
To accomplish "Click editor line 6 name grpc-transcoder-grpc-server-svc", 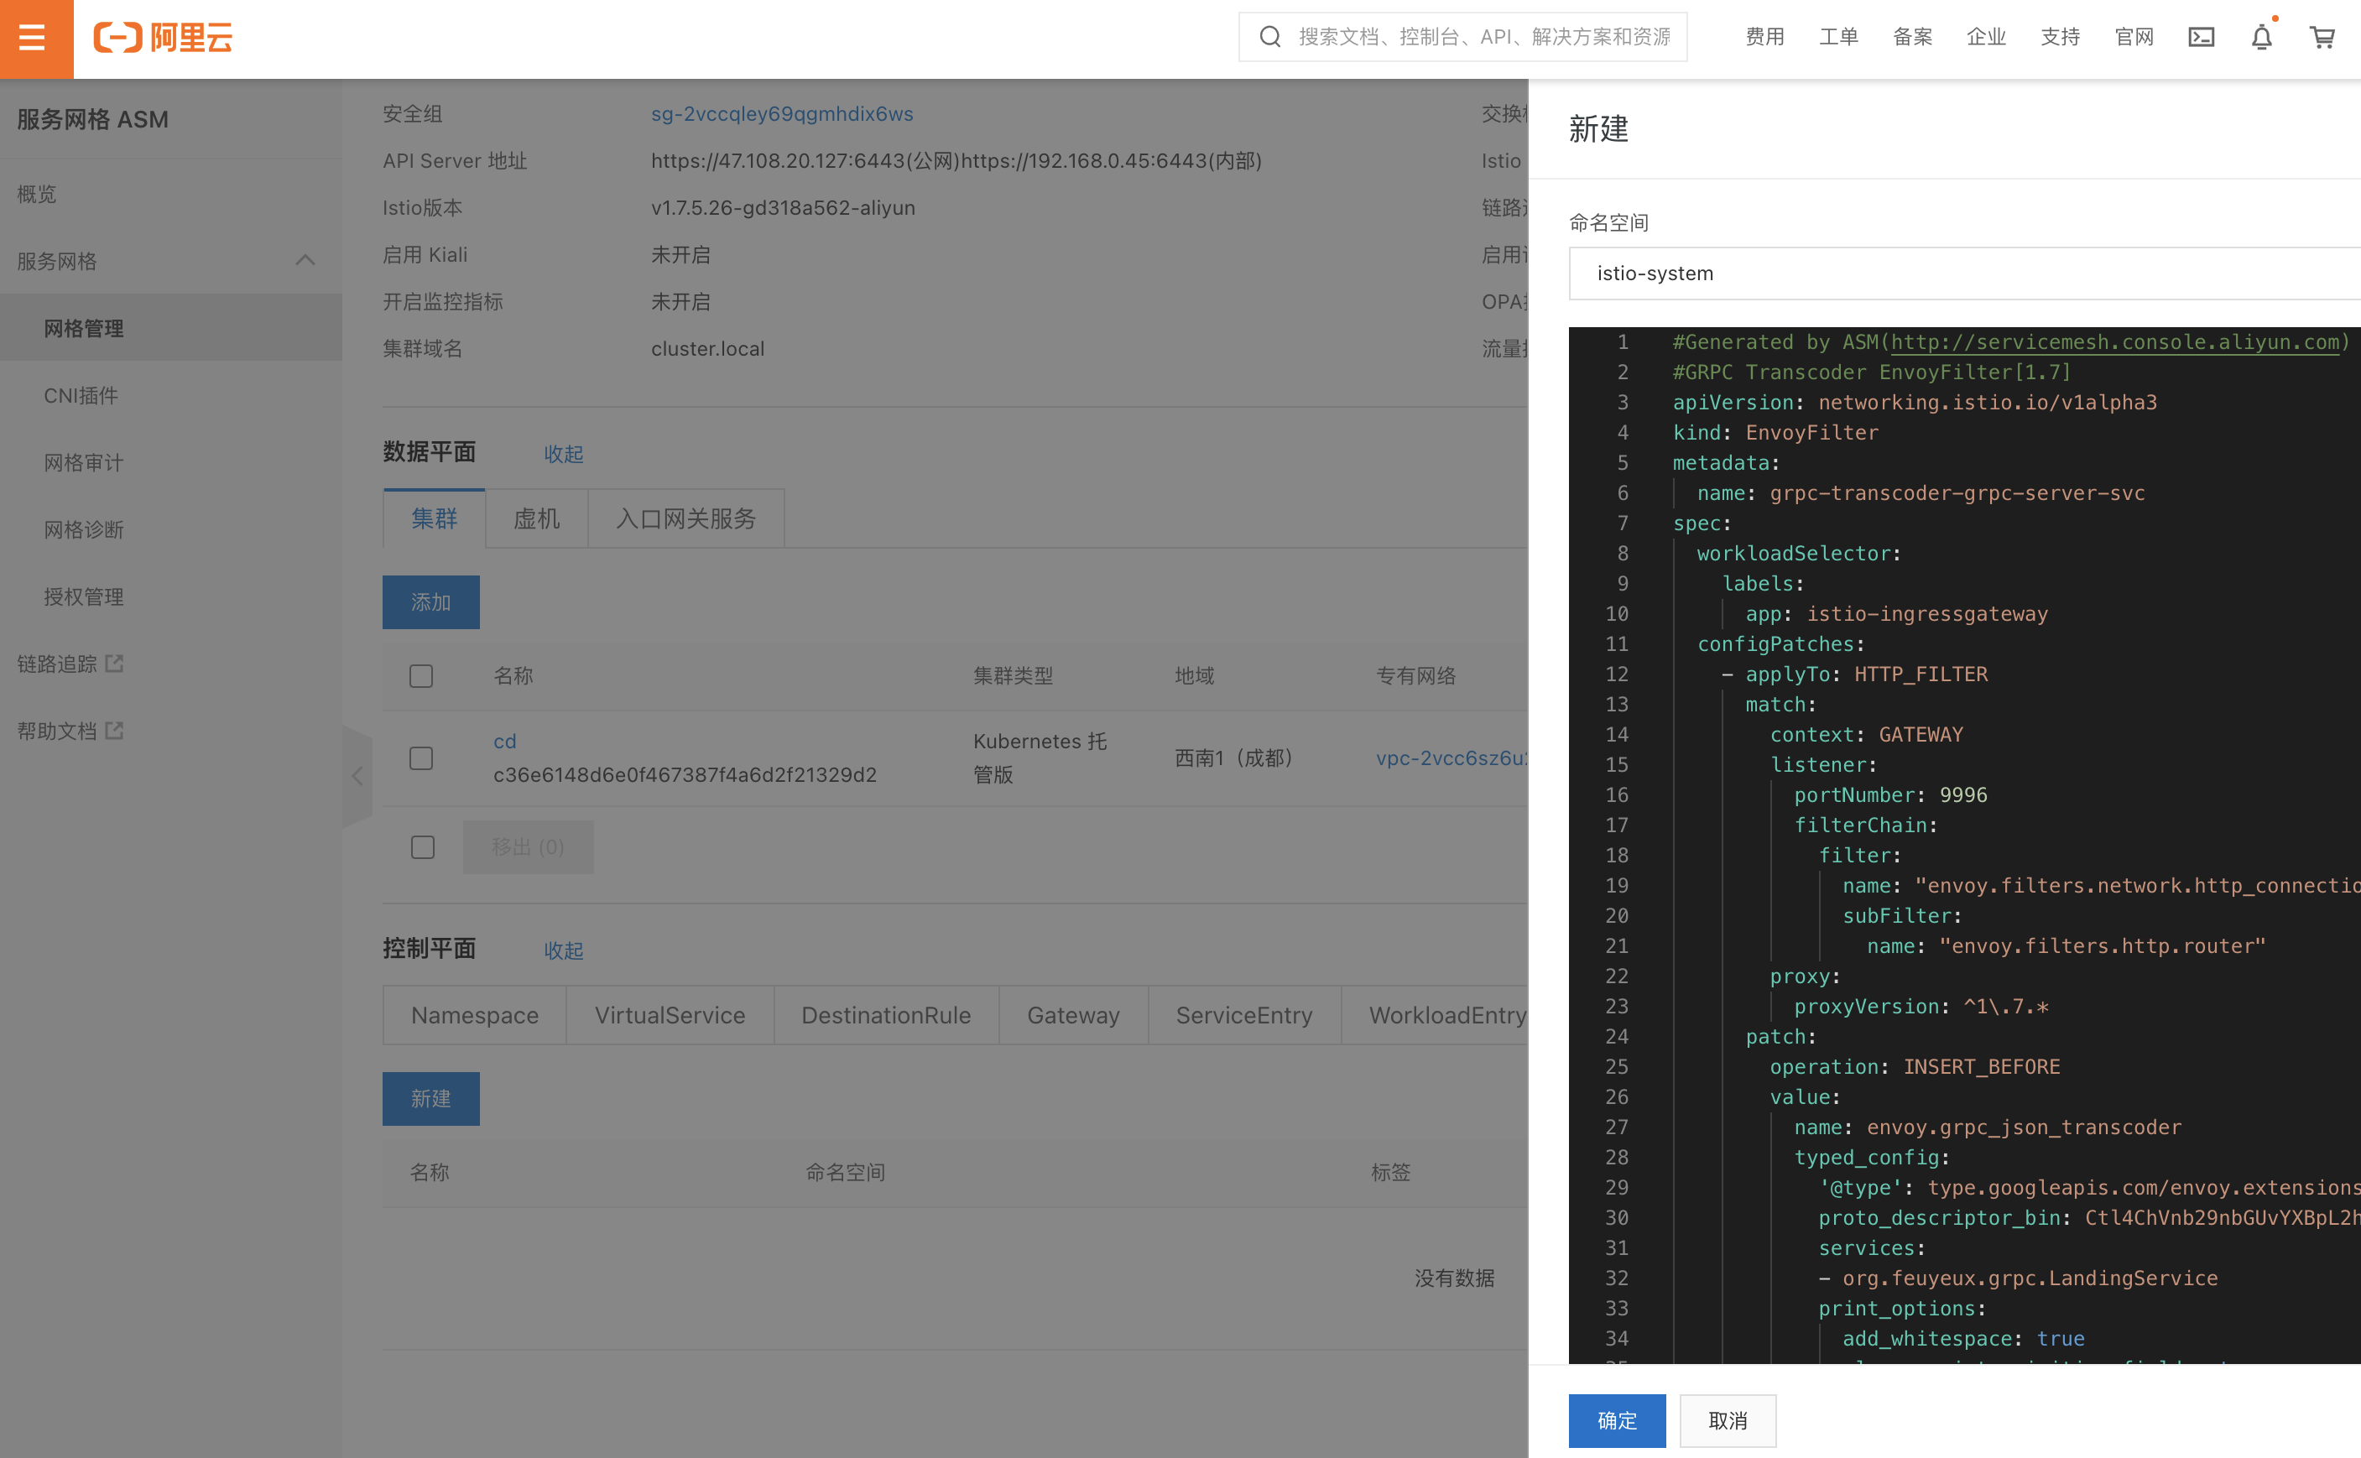I will click(x=1921, y=492).
